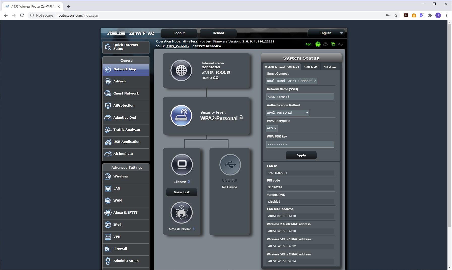Screen dimensions: 452x270
Task: Open the Authentication Method dropdown
Action: point(287,113)
